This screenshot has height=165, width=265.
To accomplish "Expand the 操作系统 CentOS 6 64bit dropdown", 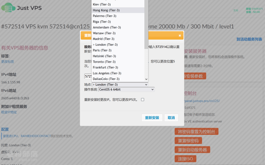I will [126, 89].
